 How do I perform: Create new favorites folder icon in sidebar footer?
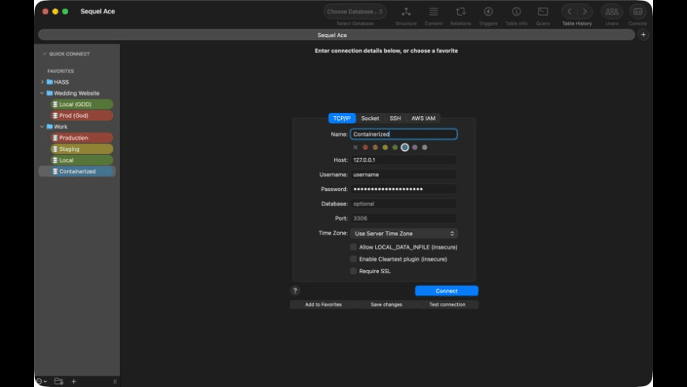[58, 381]
